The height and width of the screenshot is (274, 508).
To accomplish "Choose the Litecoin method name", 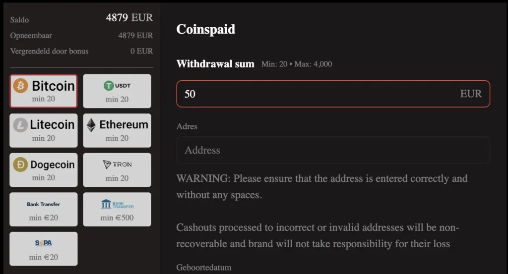I will click(x=52, y=125).
